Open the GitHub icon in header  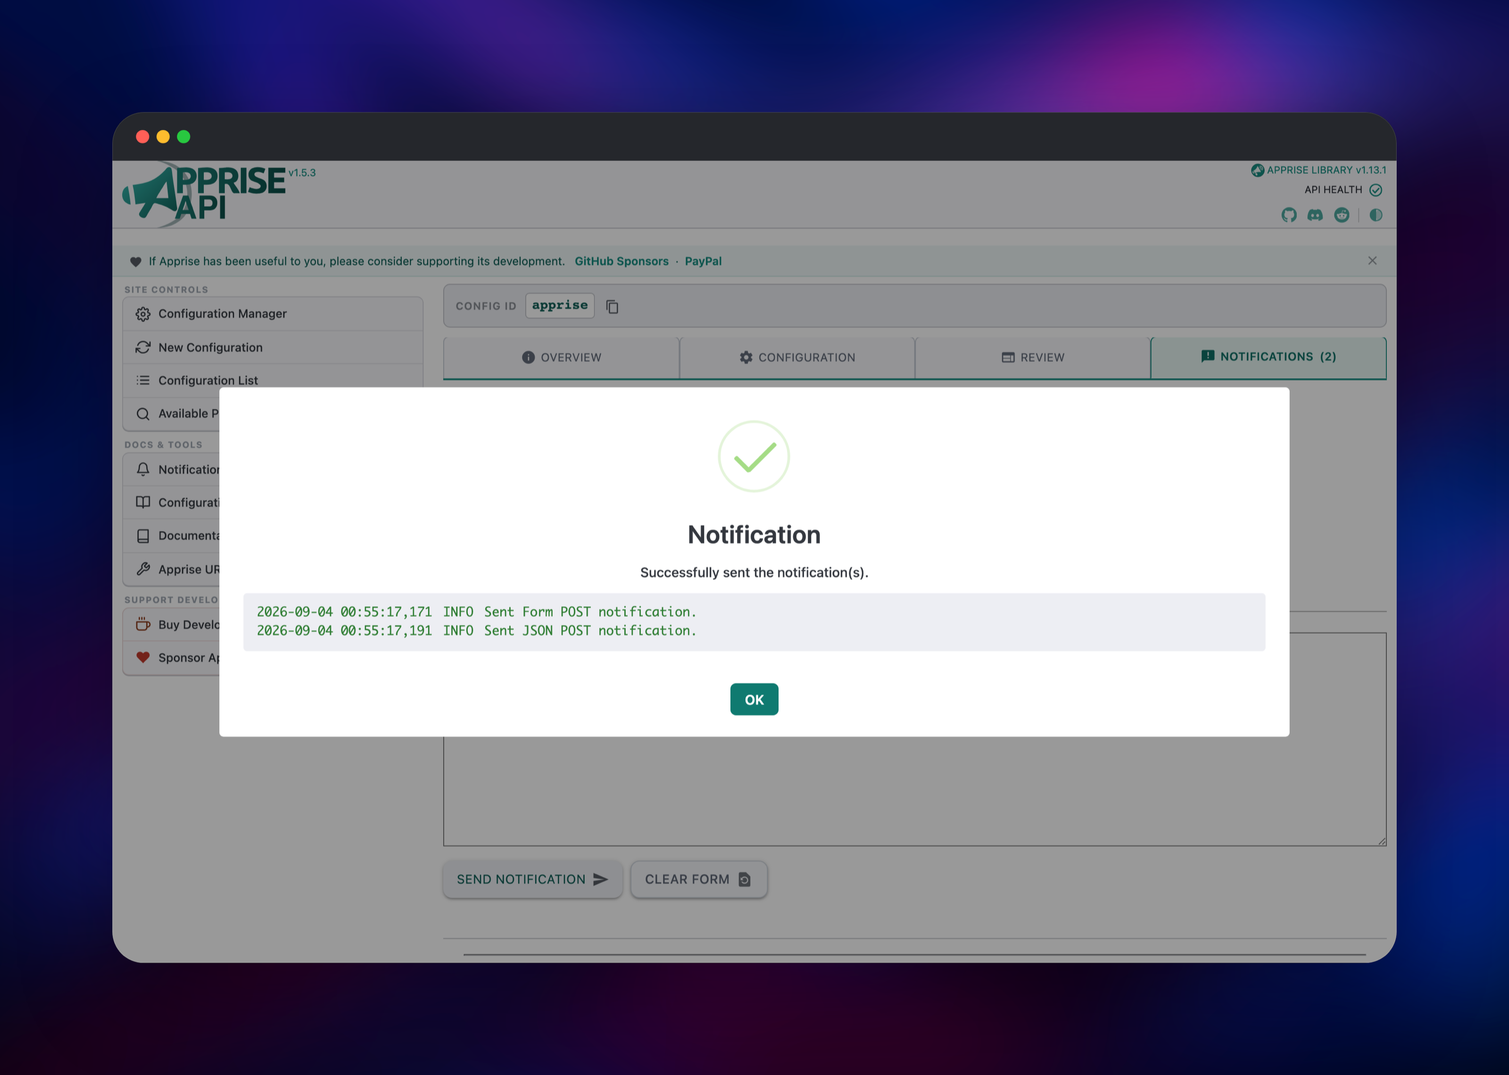tap(1288, 215)
